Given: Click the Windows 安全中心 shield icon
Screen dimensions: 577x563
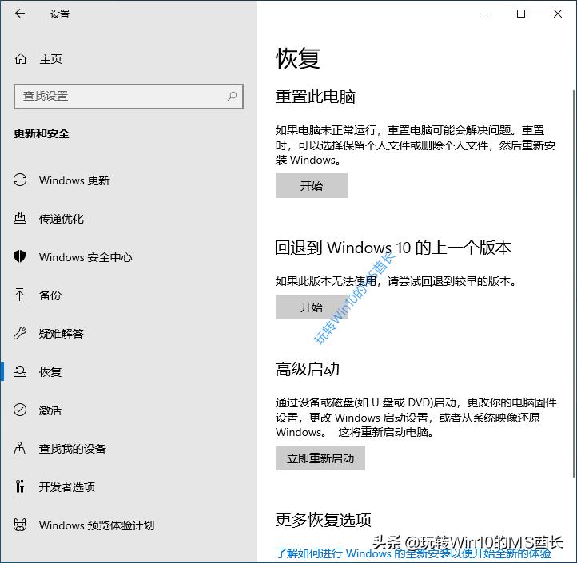Looking at the screenshot, I should 20,256.
